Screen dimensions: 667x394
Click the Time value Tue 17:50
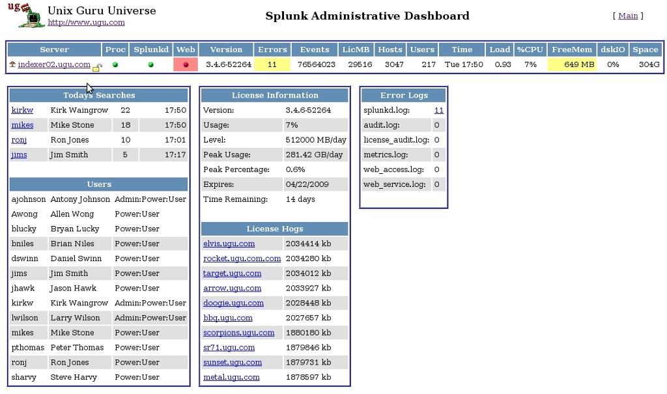coord(464,64)
